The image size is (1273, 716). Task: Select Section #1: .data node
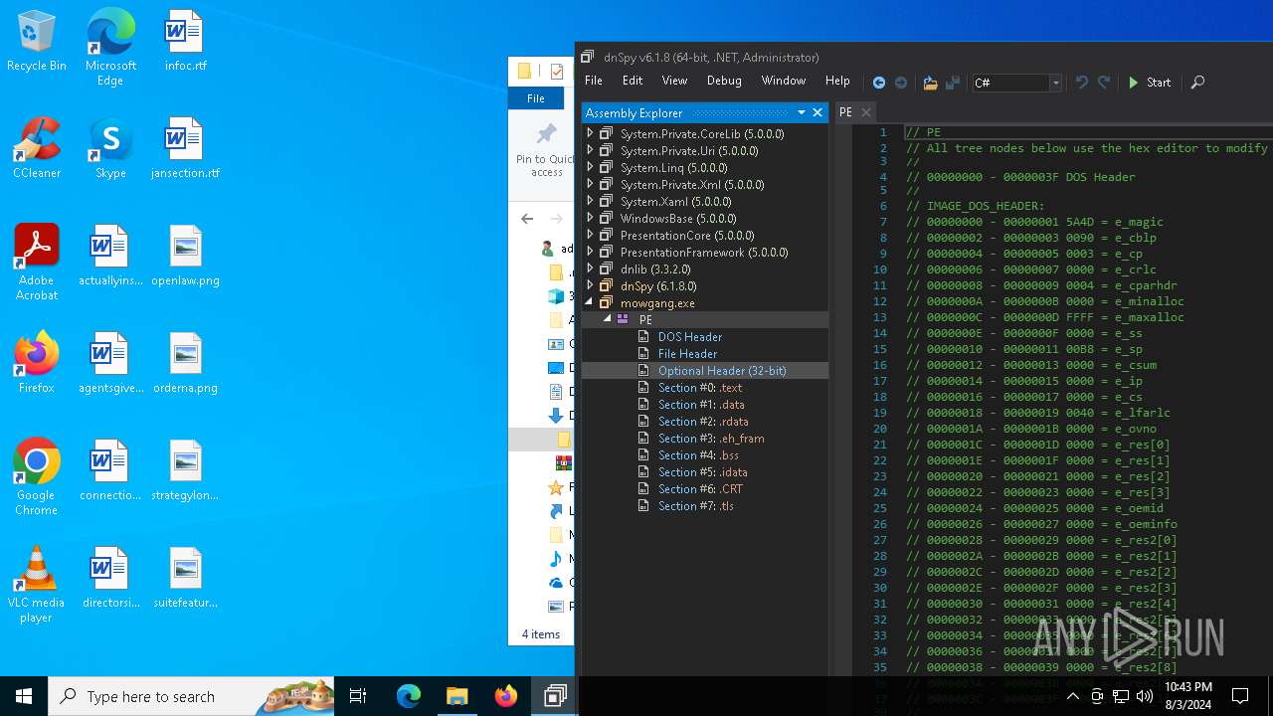click(701, 404)
